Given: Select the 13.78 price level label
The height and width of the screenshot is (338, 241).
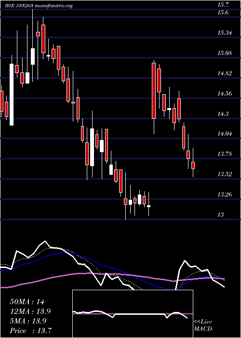Looking at the screenshot, I should pyautogui.click(x=225, y=154).
